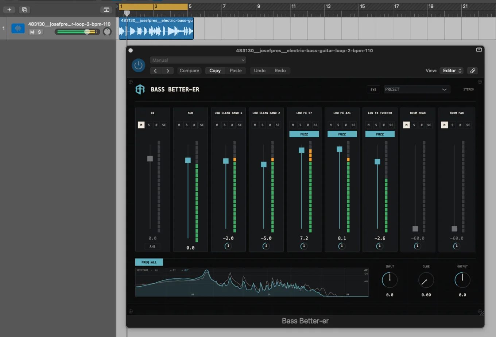
Task: Click the add track plus button
Action: (9, 10)
